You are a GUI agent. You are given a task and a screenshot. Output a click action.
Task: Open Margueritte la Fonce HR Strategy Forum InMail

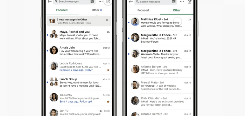pyautogui.click(x=160, y=38)
